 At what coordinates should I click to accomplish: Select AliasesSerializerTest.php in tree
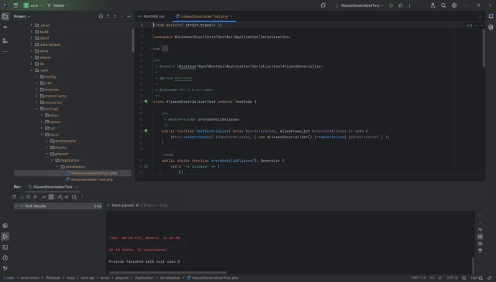click(x=91, y=180)
